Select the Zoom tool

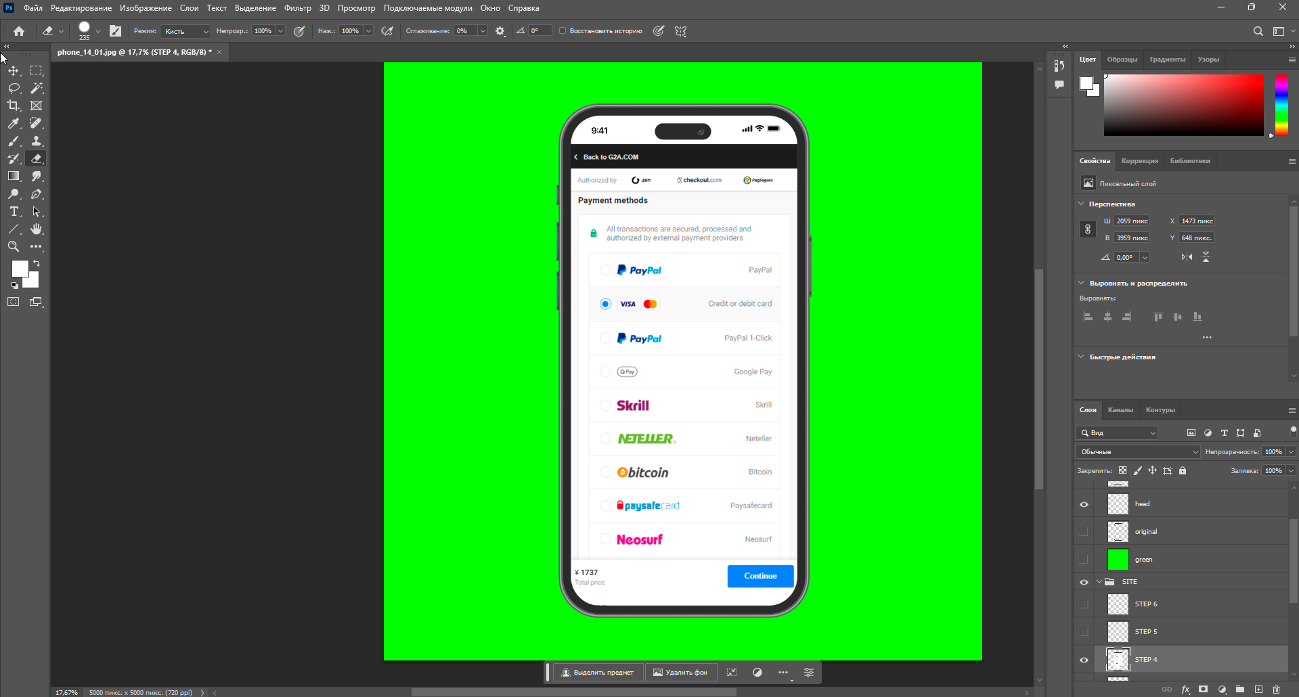point(14,246)
